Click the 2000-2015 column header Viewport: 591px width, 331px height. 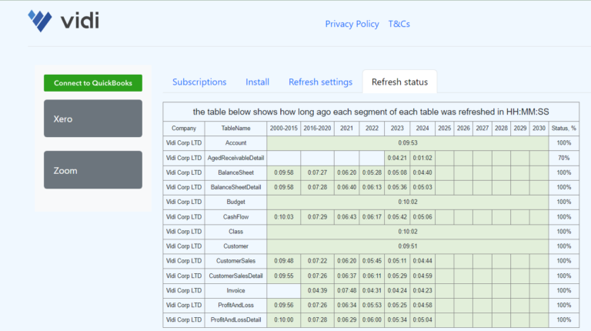click(x=283, y=128)
